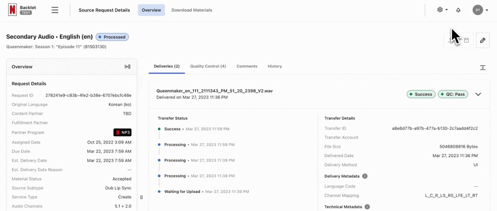Click the Processing 11:39 PM status entry
This screenshot has height=211, width=497.
click(196, 160)
